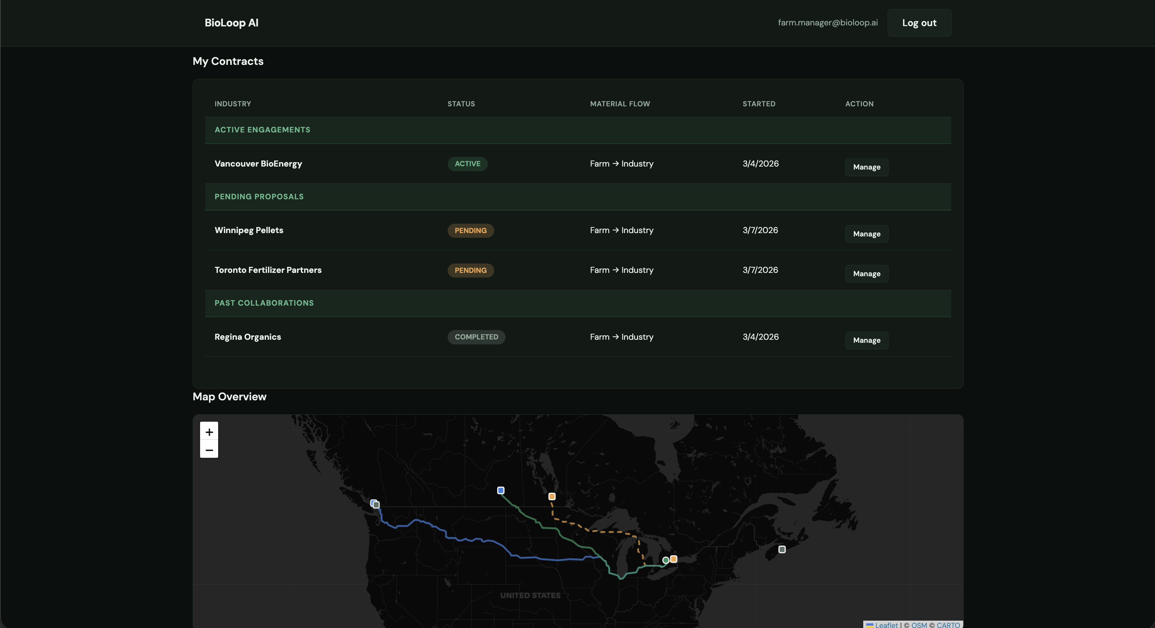Click the Pending Proposals section header
The width and height of the screenshot is (1155, 628).
point(259,197)
